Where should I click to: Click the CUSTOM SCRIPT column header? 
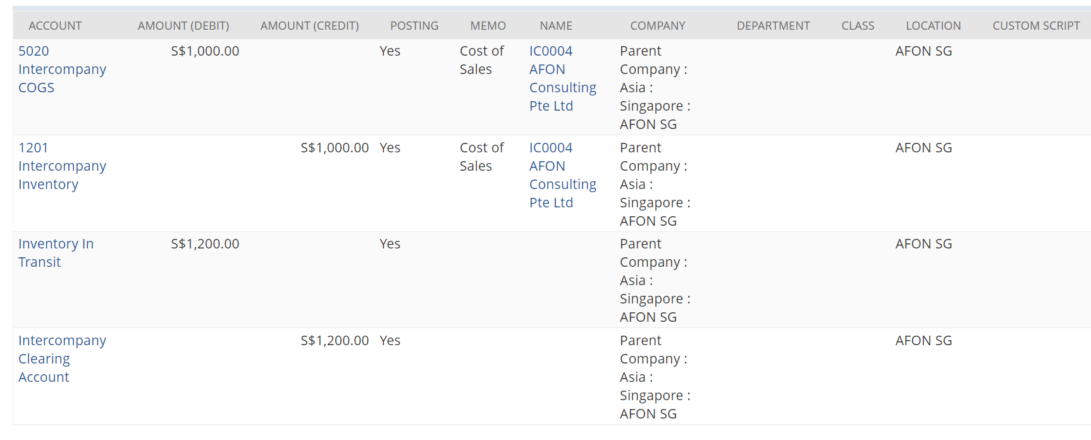click(1036, 26)
